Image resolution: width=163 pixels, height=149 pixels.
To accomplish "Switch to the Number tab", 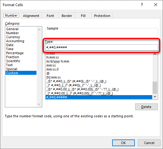I will pyautogui.click(x=11, y=15).
